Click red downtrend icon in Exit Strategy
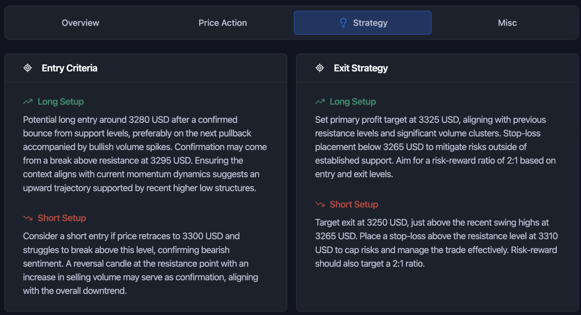Screen dimensions: 581x315 pos(320,204)
